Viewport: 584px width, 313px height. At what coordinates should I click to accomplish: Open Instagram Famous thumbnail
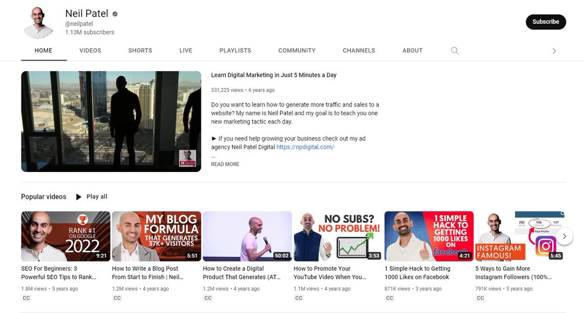pos(520,236)
